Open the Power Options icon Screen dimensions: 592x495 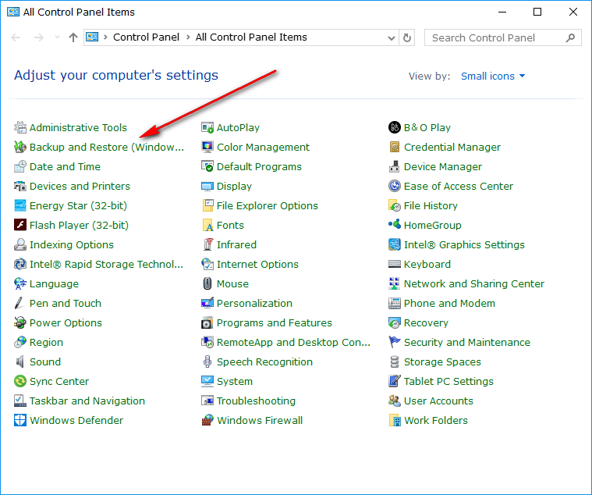(x=20, y=322)
